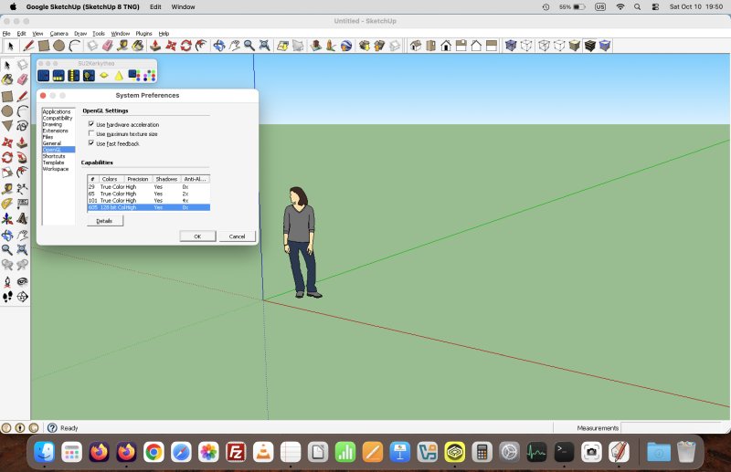The image size is (731, 472).
Task: Click the Measurements input field
Action: click(672, 428)
